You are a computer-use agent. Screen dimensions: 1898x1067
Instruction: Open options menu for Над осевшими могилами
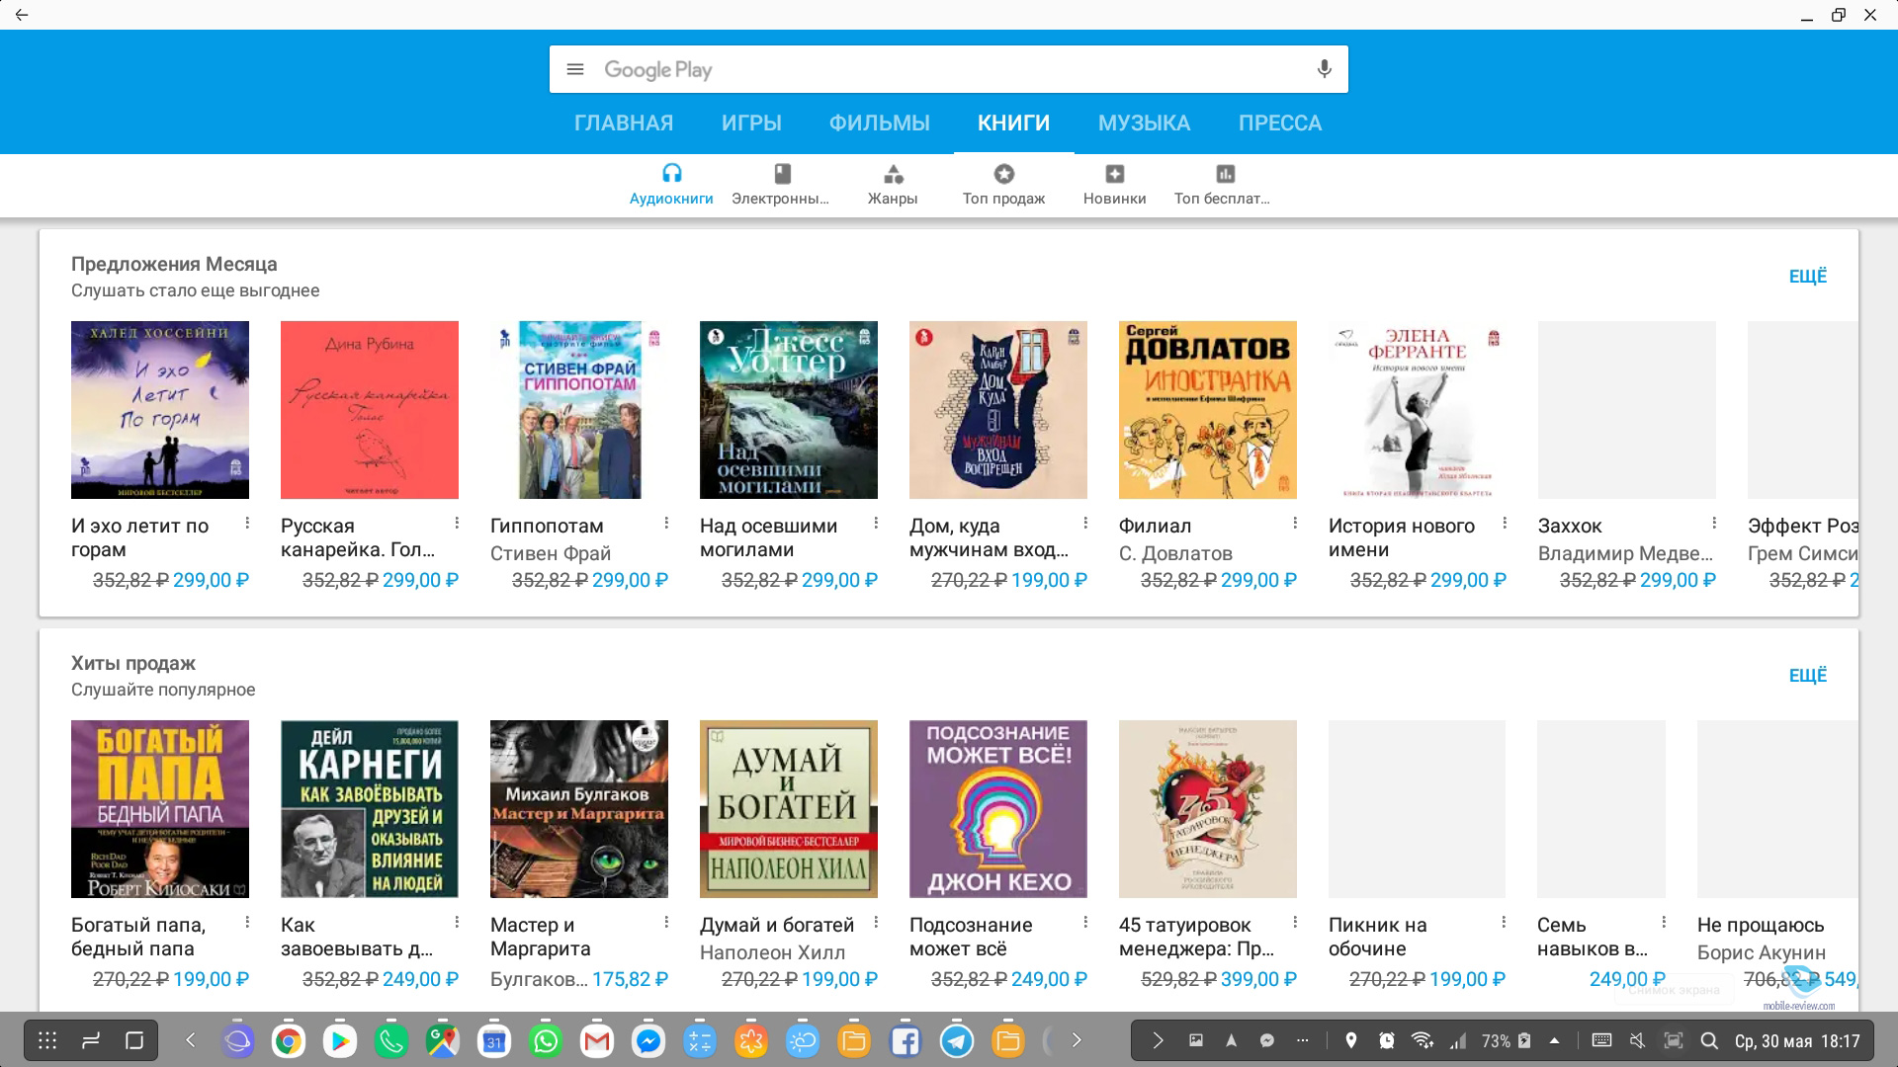[876, 523]
